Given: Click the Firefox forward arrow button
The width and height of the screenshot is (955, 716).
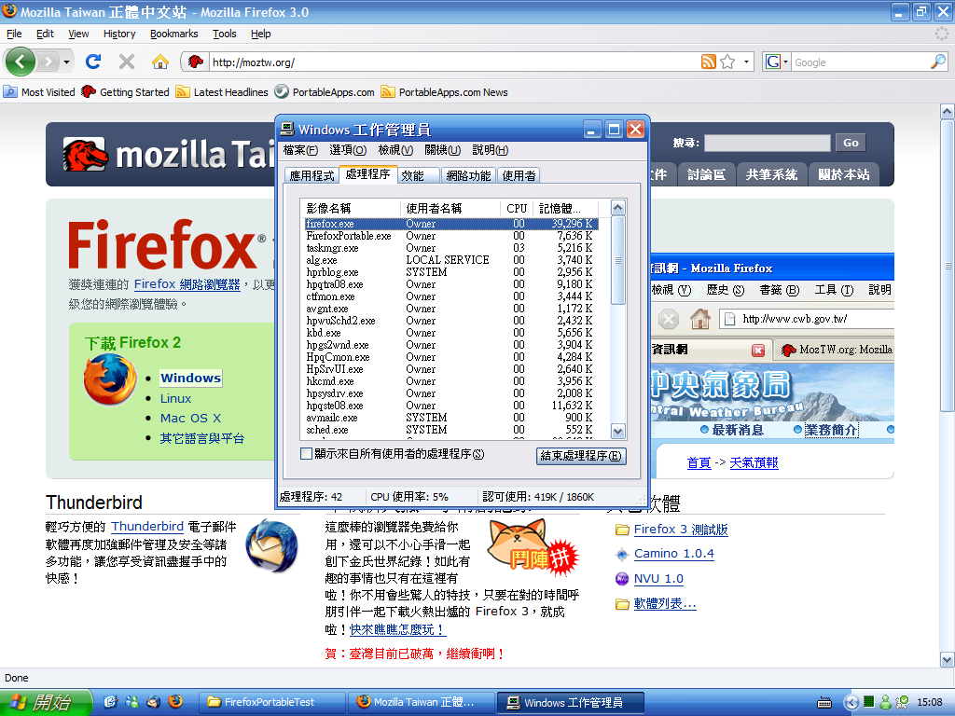Looking at the screenshot, I should pyautogui.click(x=48, y=62).
